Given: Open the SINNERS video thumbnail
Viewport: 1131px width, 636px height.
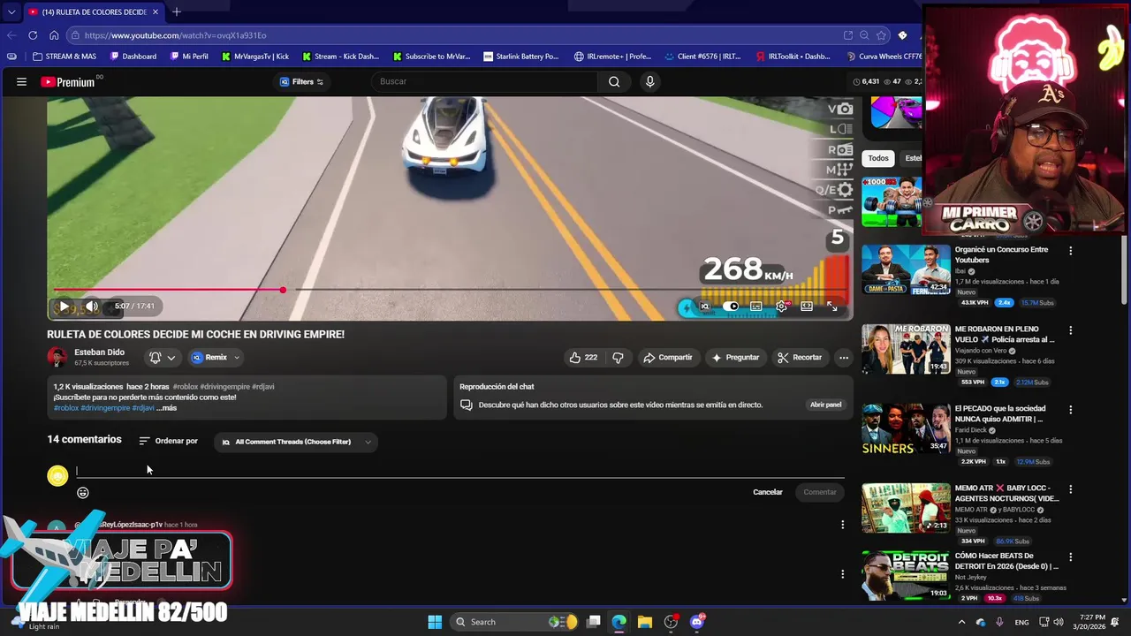Looking at the screenshot, I should point(906,428).
